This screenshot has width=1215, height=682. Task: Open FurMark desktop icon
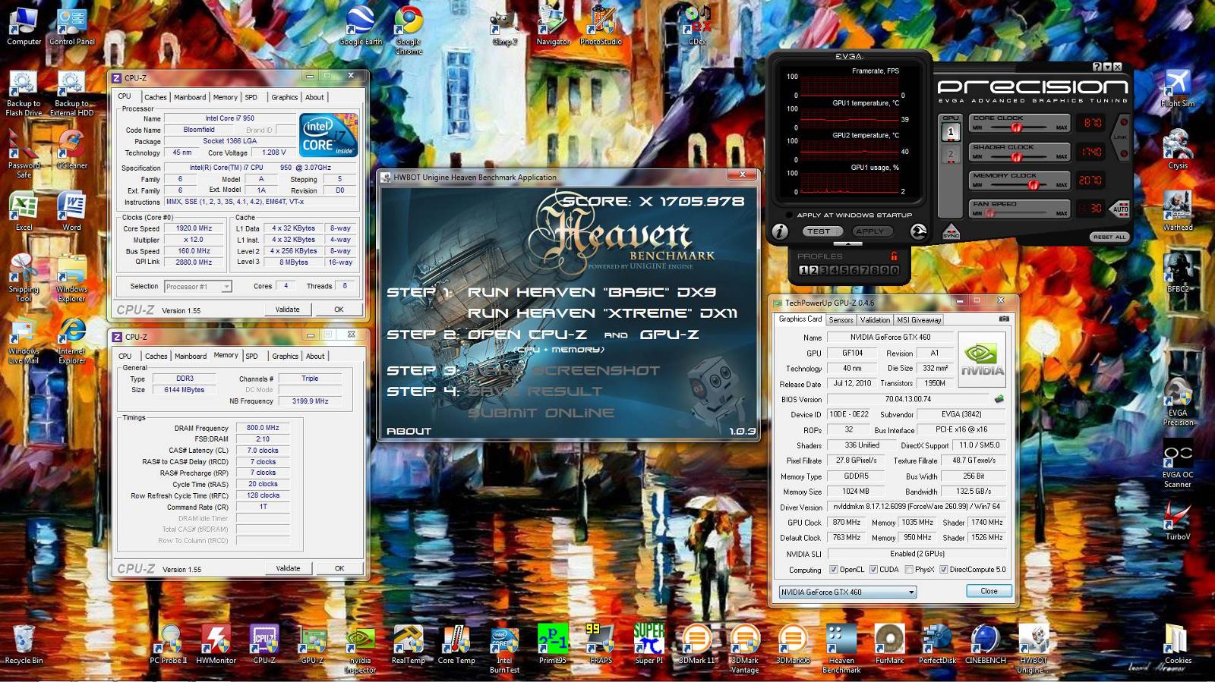point(889,645)
